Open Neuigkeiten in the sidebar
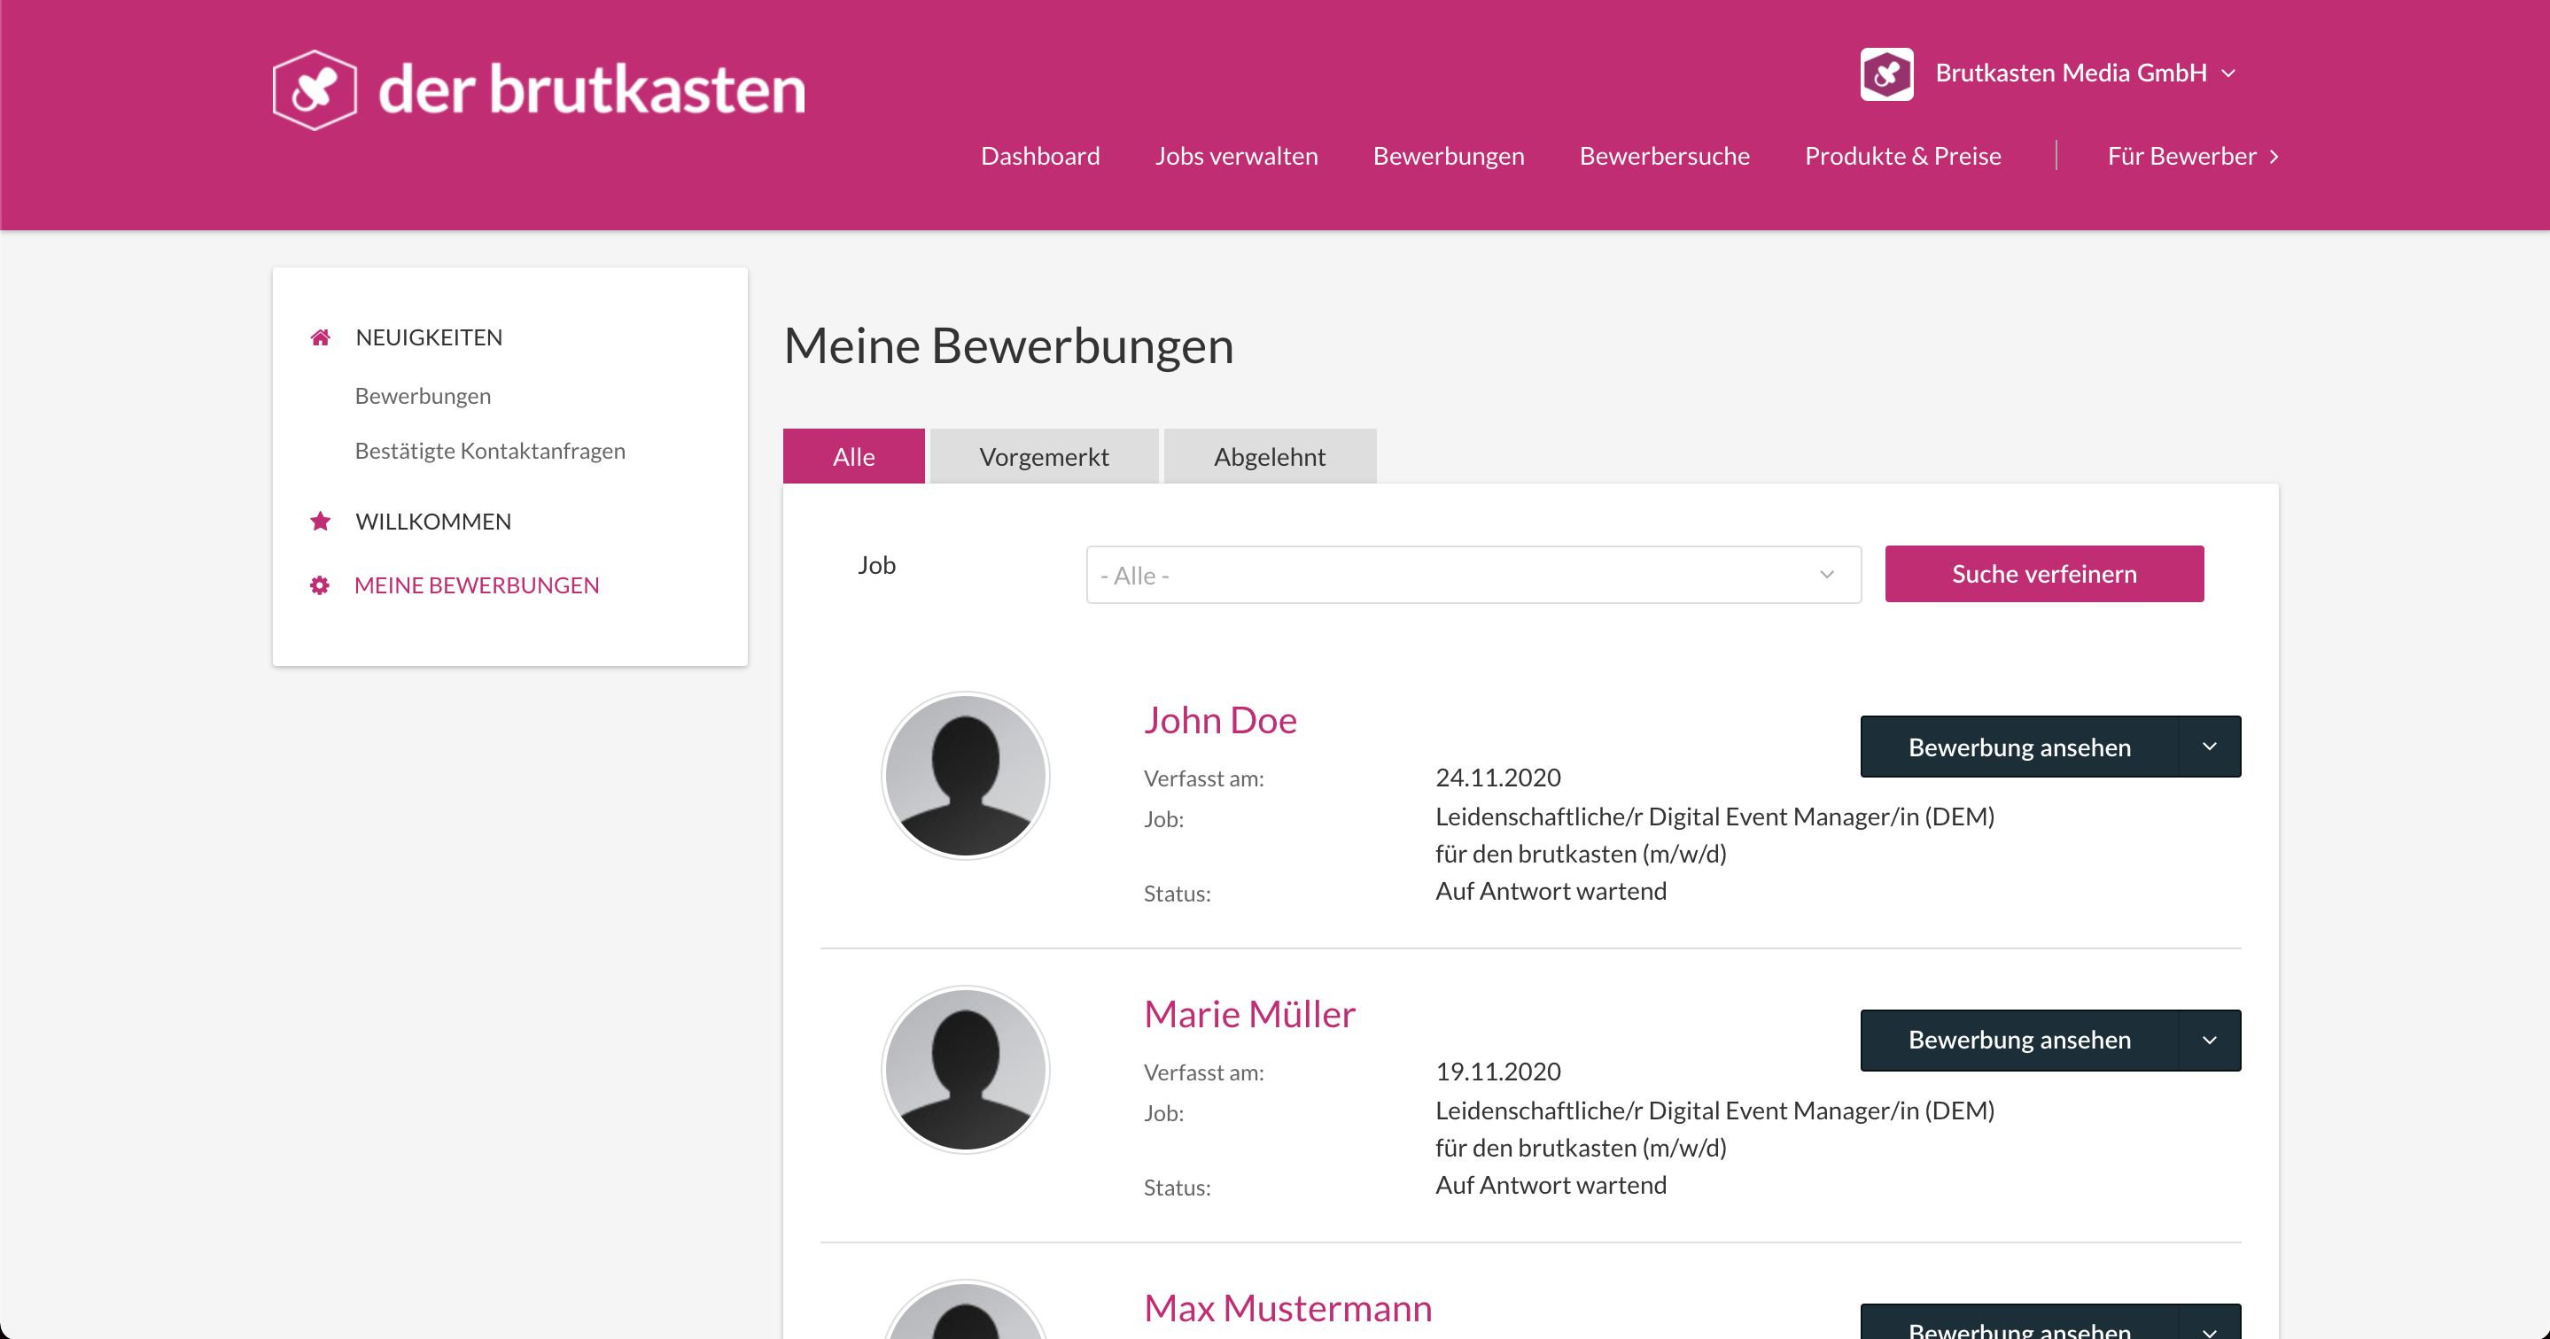The image size is (2550, 1339). (429, 337)
